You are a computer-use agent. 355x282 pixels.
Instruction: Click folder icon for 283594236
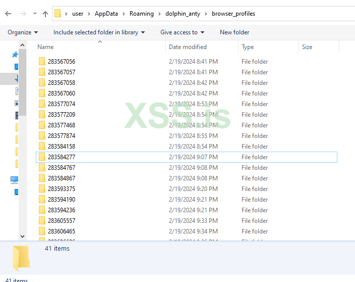[x=42, y=210]
